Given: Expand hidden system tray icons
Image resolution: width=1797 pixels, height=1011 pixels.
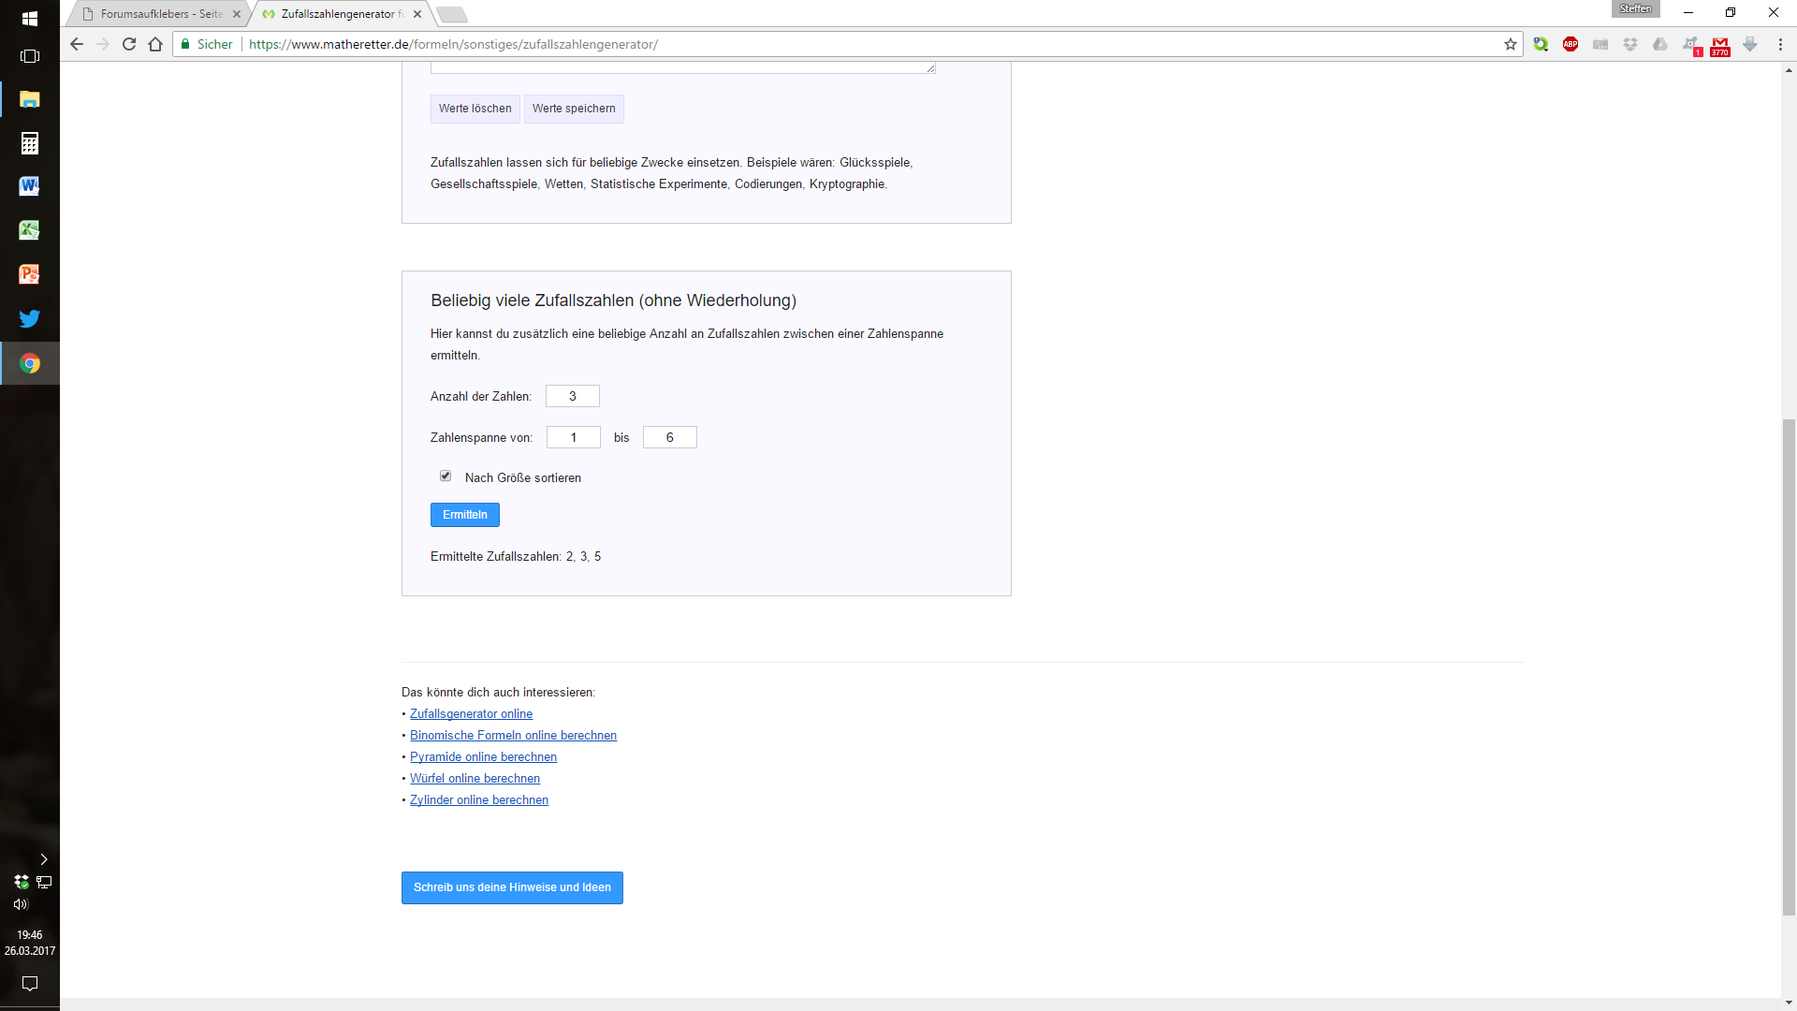Looking at the screenshot, I should pyautogui.click(x=43, y=859).
